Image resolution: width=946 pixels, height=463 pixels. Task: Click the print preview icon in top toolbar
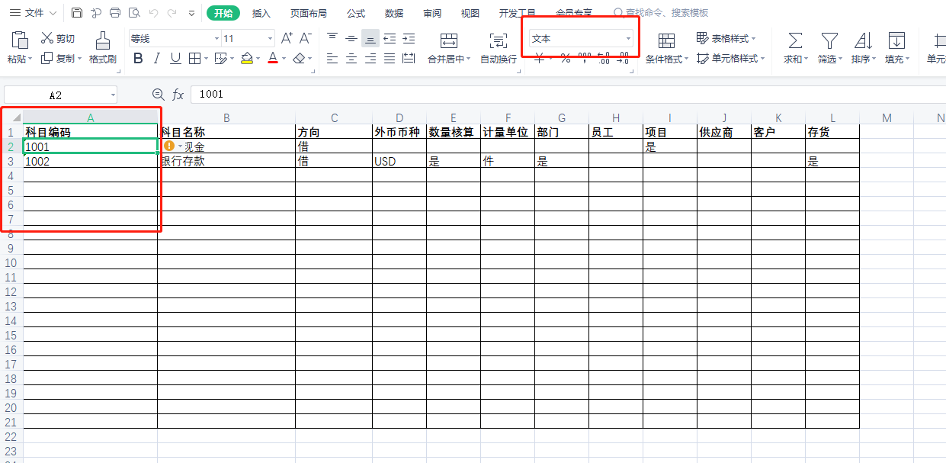pyautogui.click(x=134, y=13)
